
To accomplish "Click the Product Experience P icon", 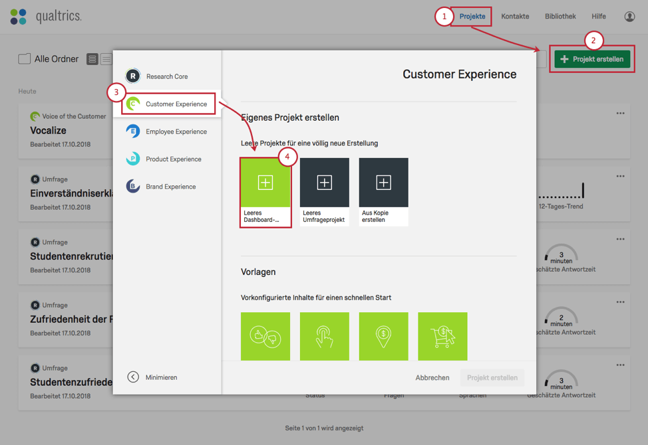I will pos(132,159).
